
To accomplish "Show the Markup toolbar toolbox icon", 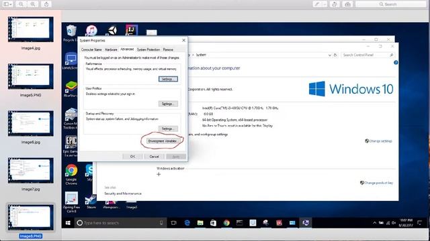I will (348, 4).
